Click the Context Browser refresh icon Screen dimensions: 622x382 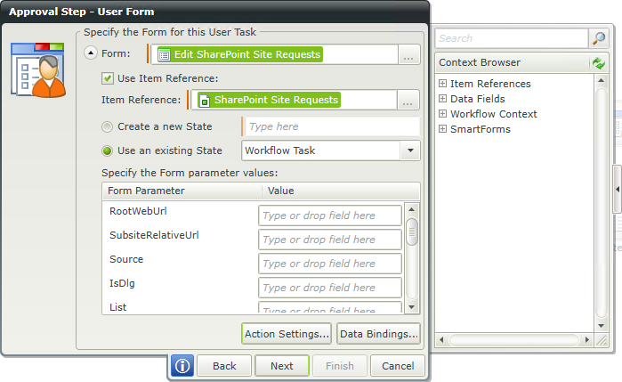point(599,63)
